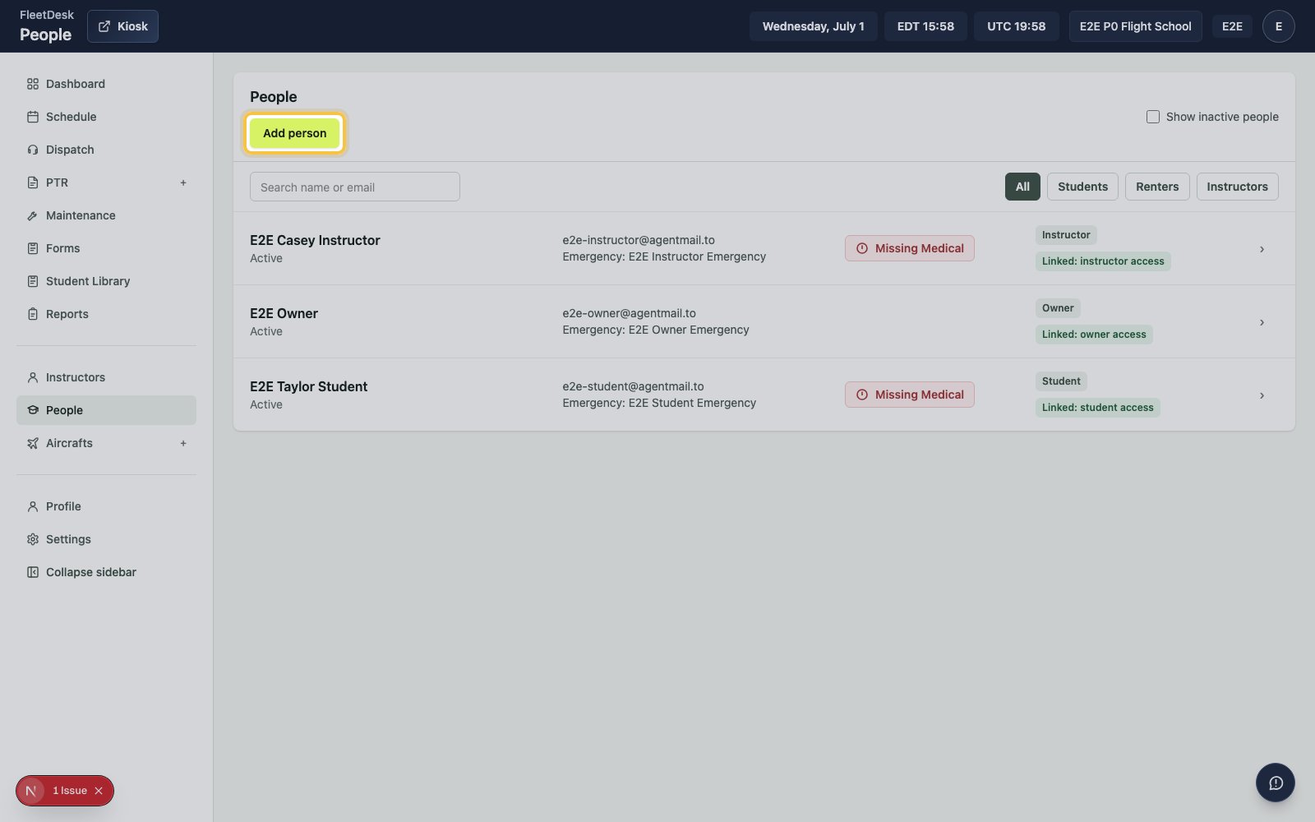The image size is (1315, 822).
Task: Click Taylor Student's Missing Medical text
Action: (x=919, y=395)
